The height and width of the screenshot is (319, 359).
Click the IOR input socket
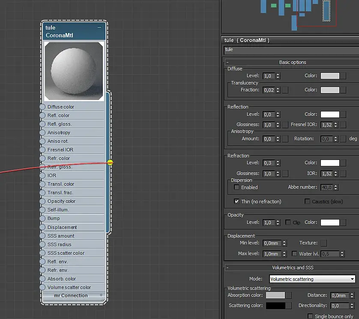pos(42,175)
